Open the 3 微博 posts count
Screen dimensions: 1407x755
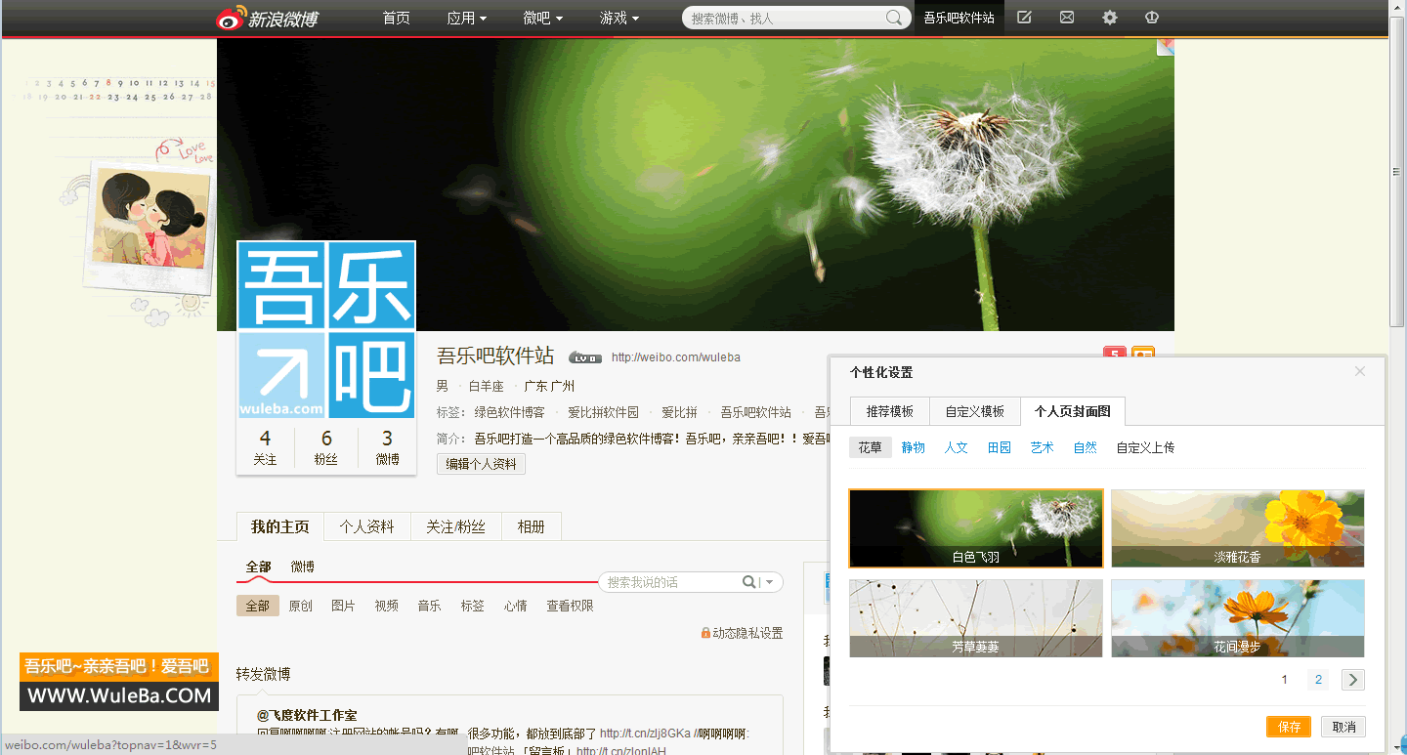(x=387, y=447)
